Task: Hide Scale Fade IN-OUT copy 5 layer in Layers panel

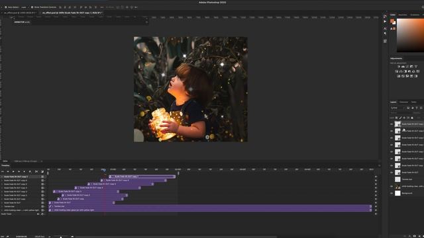Action: pyautogui.click(x=392, y=138)
